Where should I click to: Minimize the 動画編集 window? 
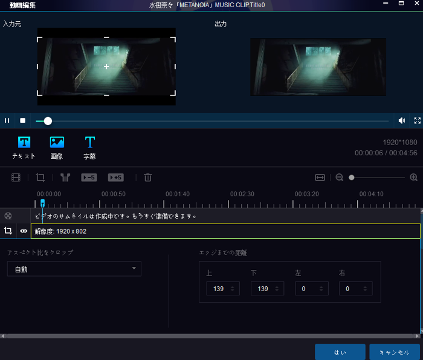(x=386, y=4)
